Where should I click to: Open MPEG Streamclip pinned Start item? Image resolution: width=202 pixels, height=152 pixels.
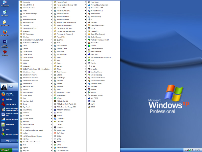point(9,119)
